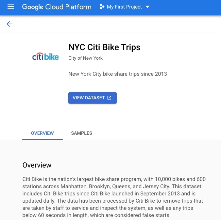Image resolution: width=221 pixels, height=220 pixels.
Task: Click the City of New York publisher name
Action: pyautogui.click(x=85, y=58)
